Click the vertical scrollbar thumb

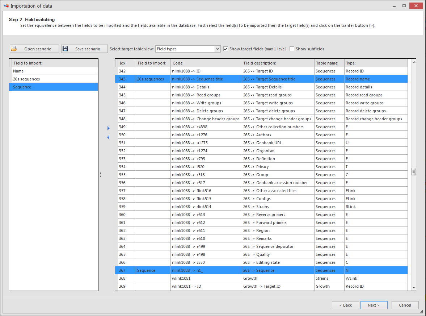coord(414,172)
